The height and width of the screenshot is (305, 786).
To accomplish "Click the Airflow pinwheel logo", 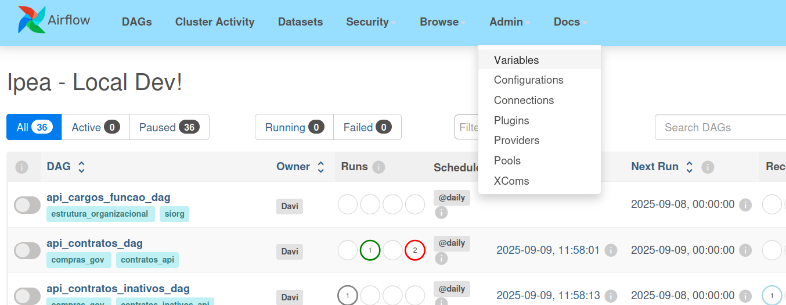I will pos(32,20).
